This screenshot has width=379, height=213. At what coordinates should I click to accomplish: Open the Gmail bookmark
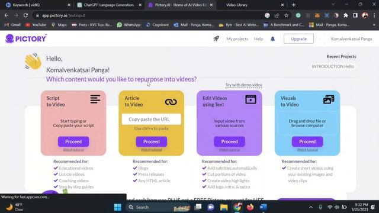coord(12,25)
